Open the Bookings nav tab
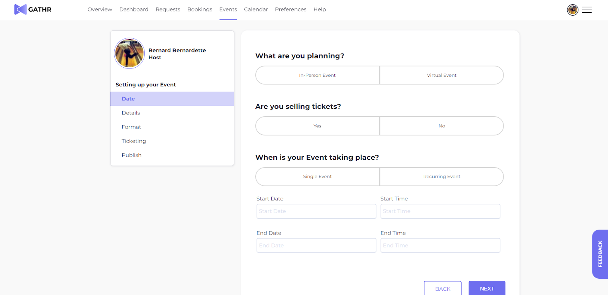Image resolution: width=608 pixels, height=295 pixels. [199, 10]
